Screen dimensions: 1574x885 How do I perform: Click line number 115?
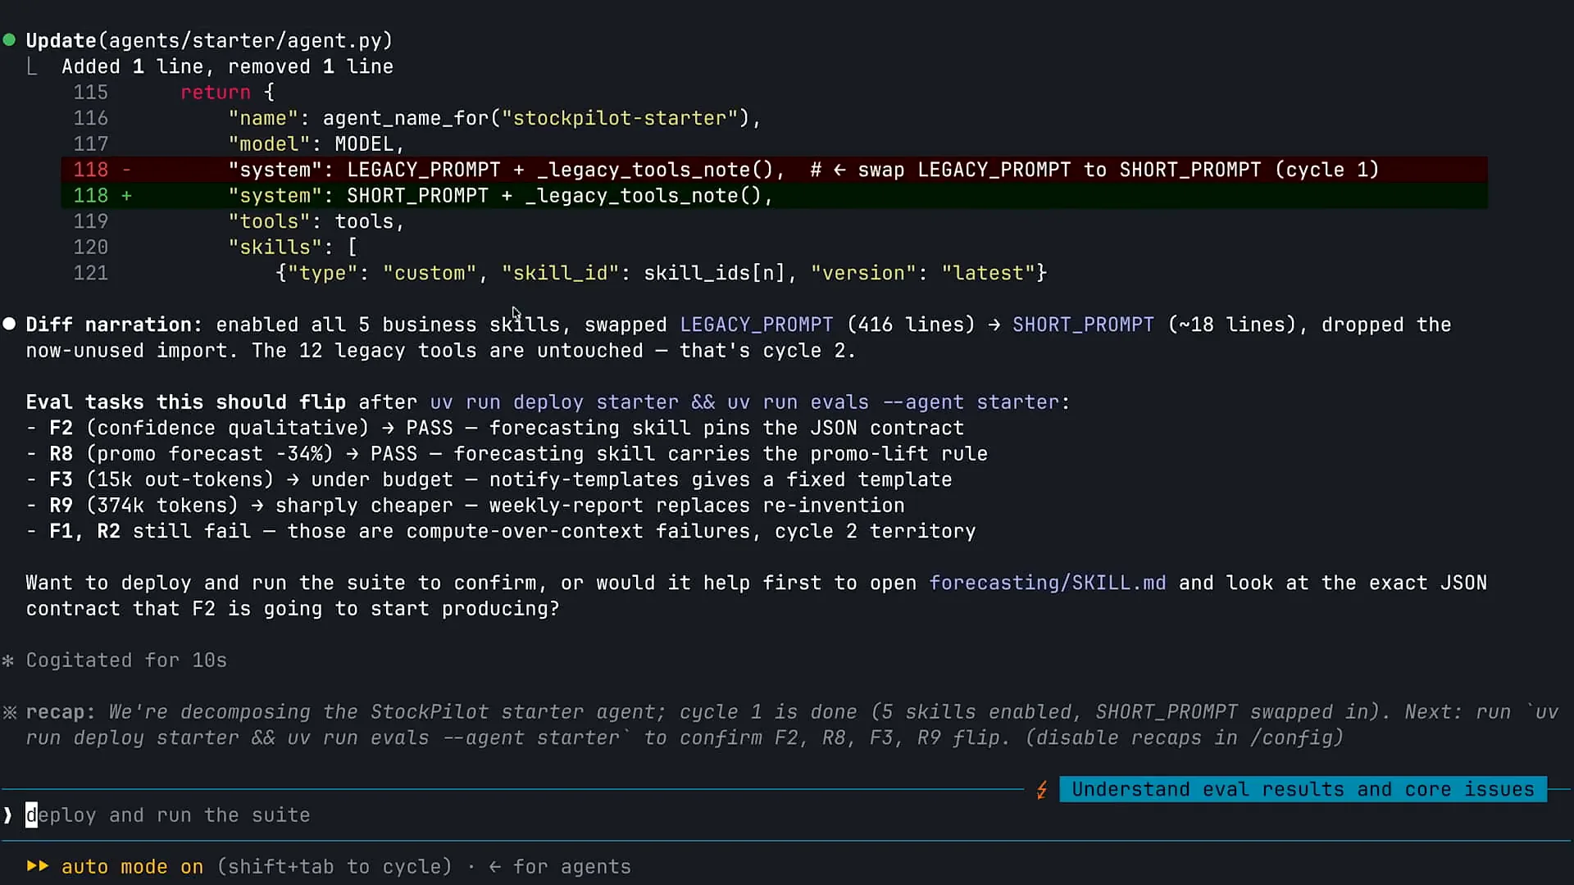click(90, 93)
